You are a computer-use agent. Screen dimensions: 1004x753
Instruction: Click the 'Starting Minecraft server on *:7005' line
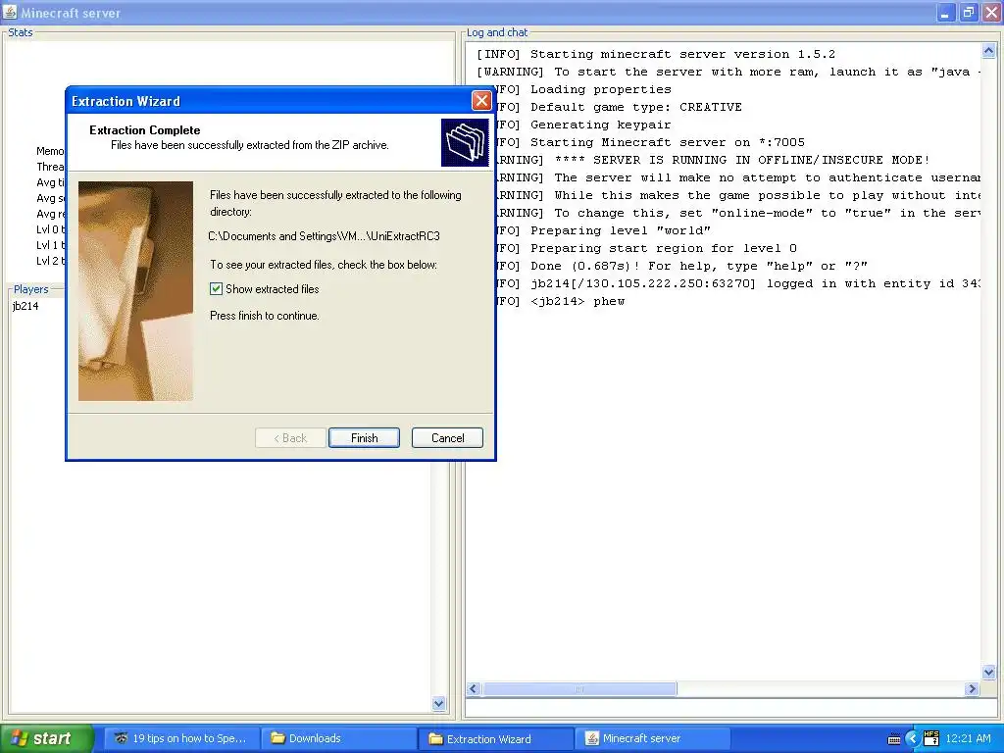[667, 142]
